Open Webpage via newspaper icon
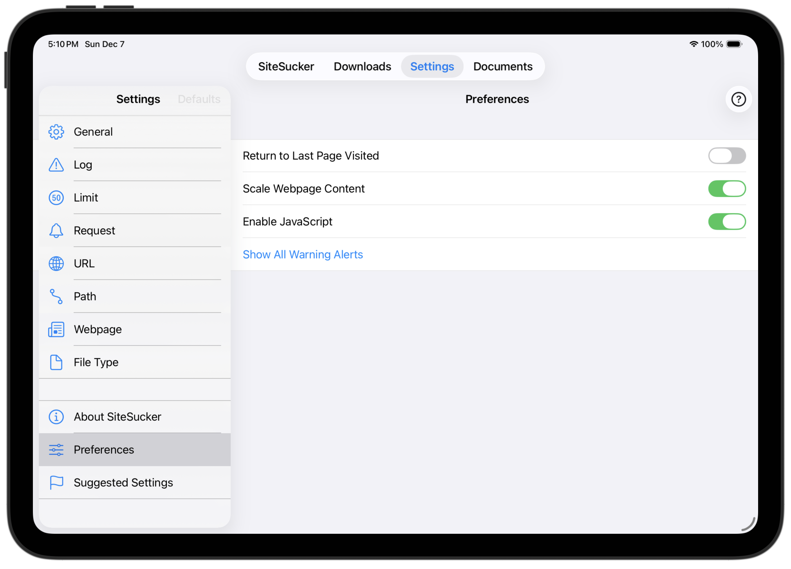The width and height of the screenshot is (791, 569). tap(56, 330)
